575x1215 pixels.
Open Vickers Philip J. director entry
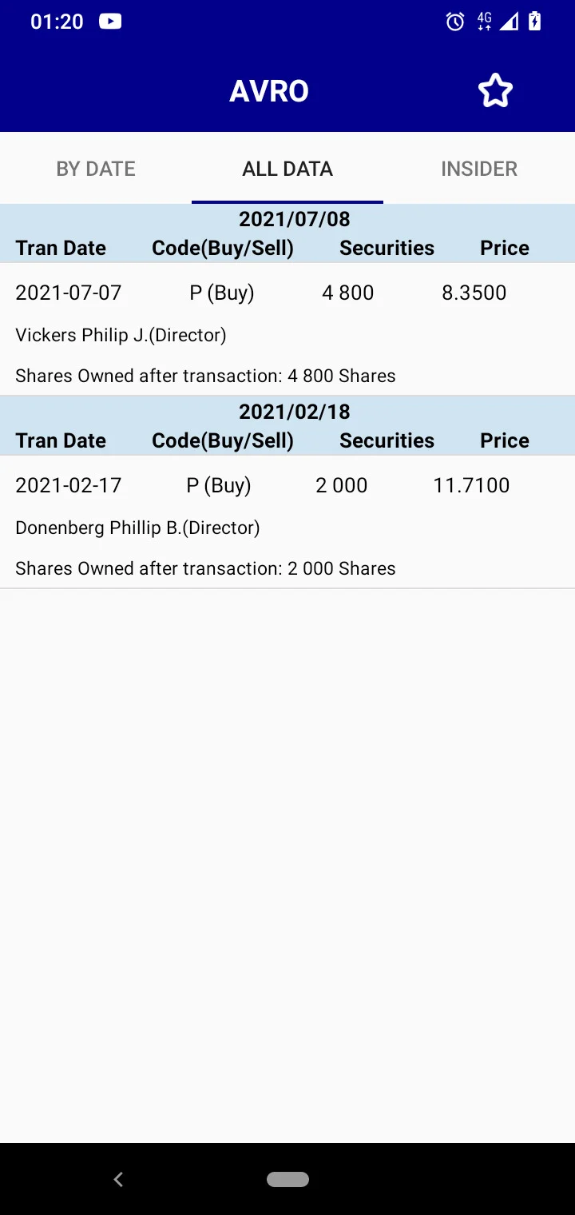121,335
